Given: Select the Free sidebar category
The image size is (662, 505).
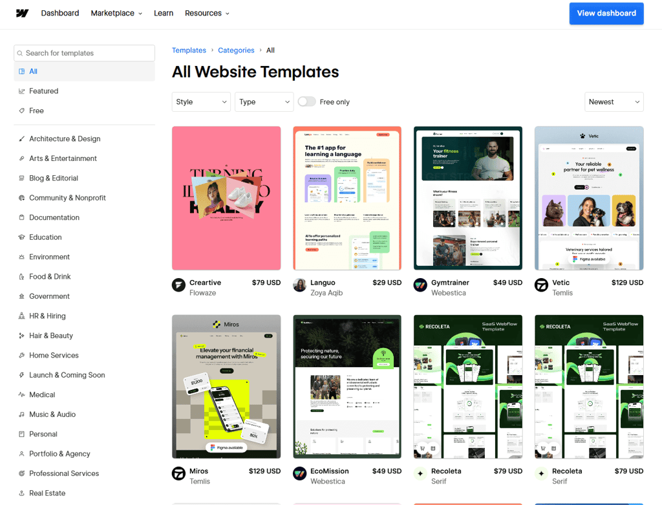Looking at the screenshot, I should click(x=85, y=111).
